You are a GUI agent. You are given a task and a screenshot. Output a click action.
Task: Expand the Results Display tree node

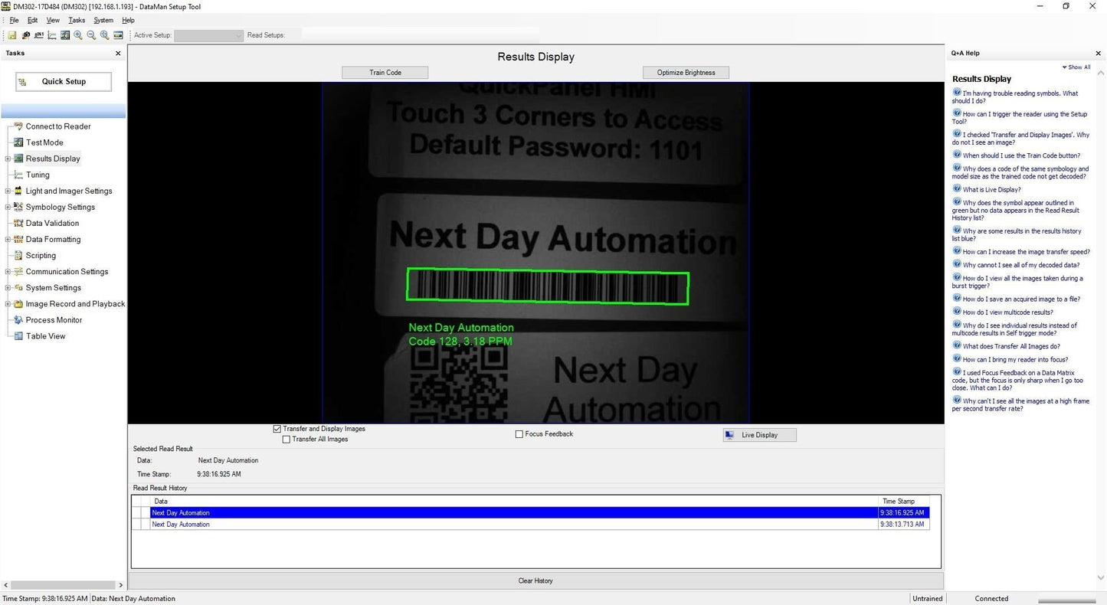[x=8, y=159]
